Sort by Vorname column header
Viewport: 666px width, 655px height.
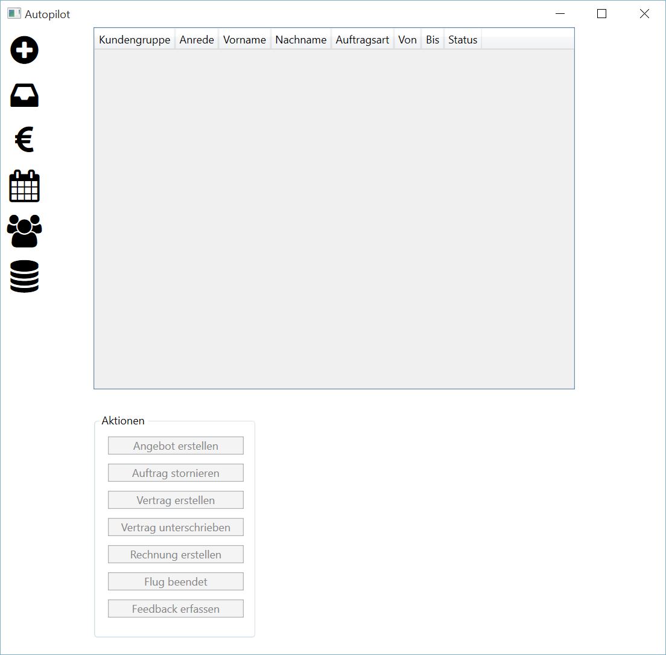[245, 39]
